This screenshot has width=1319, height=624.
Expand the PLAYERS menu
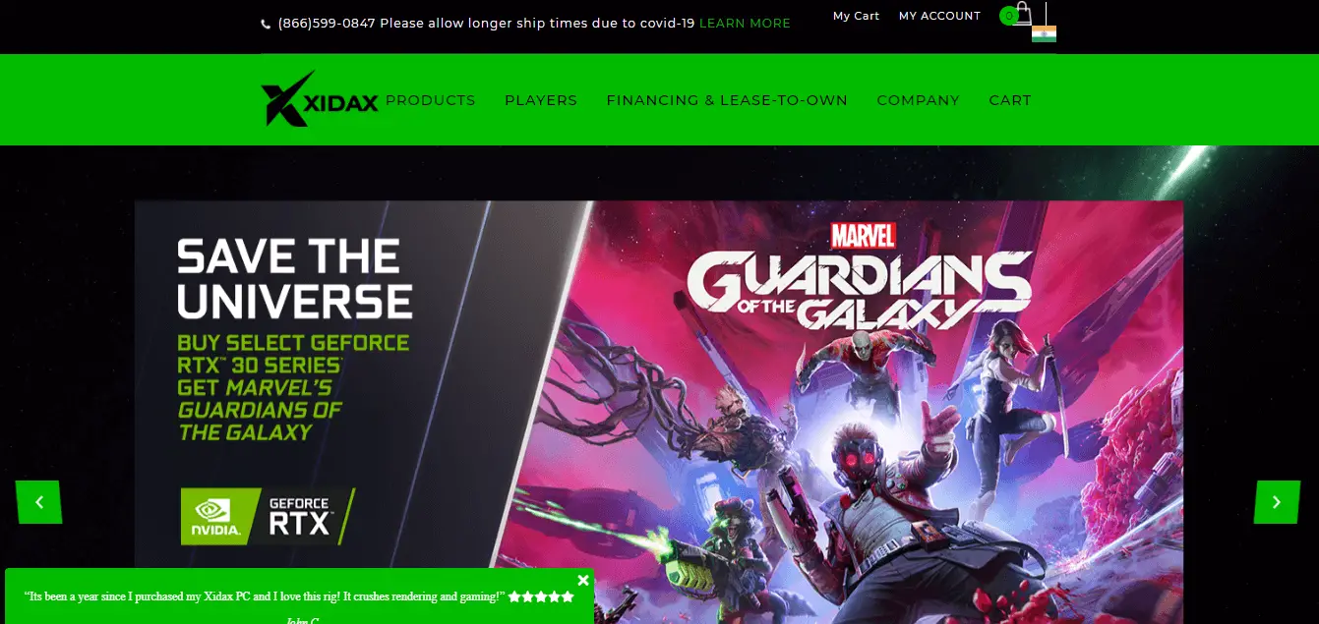541,100
